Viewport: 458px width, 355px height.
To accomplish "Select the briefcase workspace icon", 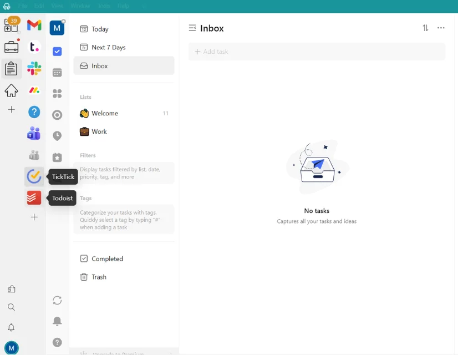I will 12,47.
